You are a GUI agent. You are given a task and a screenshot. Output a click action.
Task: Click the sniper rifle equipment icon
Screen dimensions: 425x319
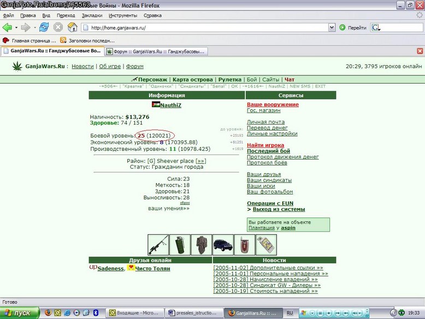[158, 245]
